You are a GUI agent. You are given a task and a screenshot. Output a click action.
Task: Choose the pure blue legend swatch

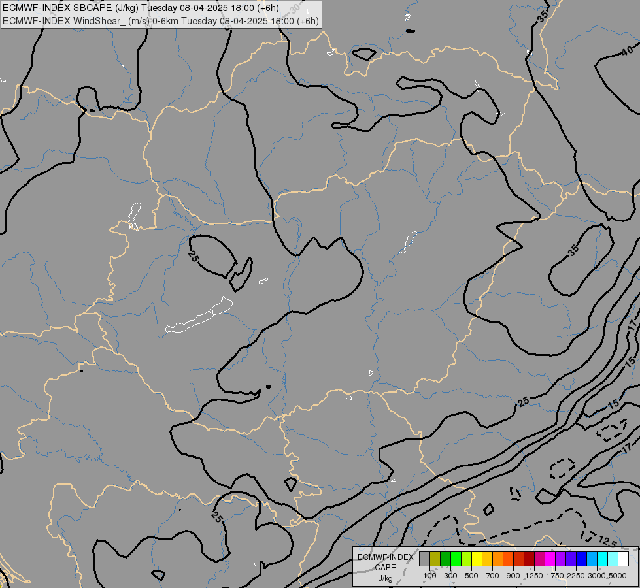coord(582,559)
